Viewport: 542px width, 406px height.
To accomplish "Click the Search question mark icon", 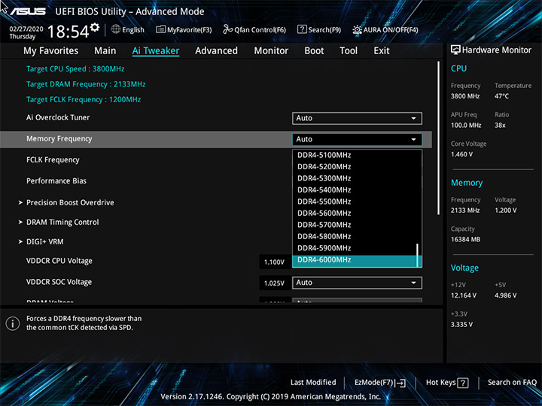I will pyautogui.click(x=302, y=29).
